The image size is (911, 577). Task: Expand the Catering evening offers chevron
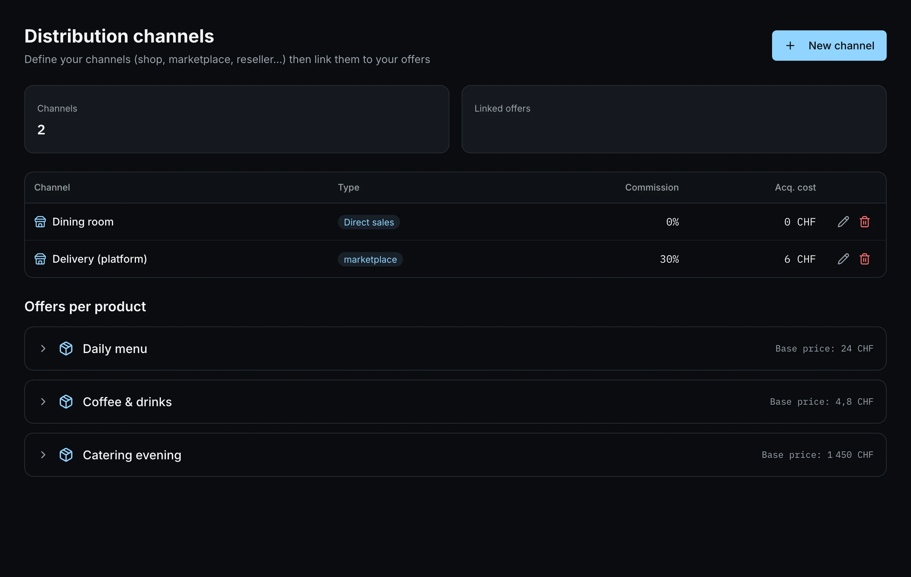[x=43, y=455]
